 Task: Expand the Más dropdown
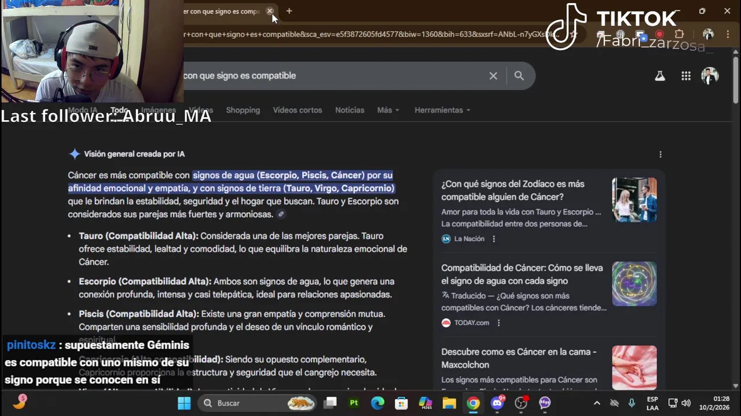388,110
